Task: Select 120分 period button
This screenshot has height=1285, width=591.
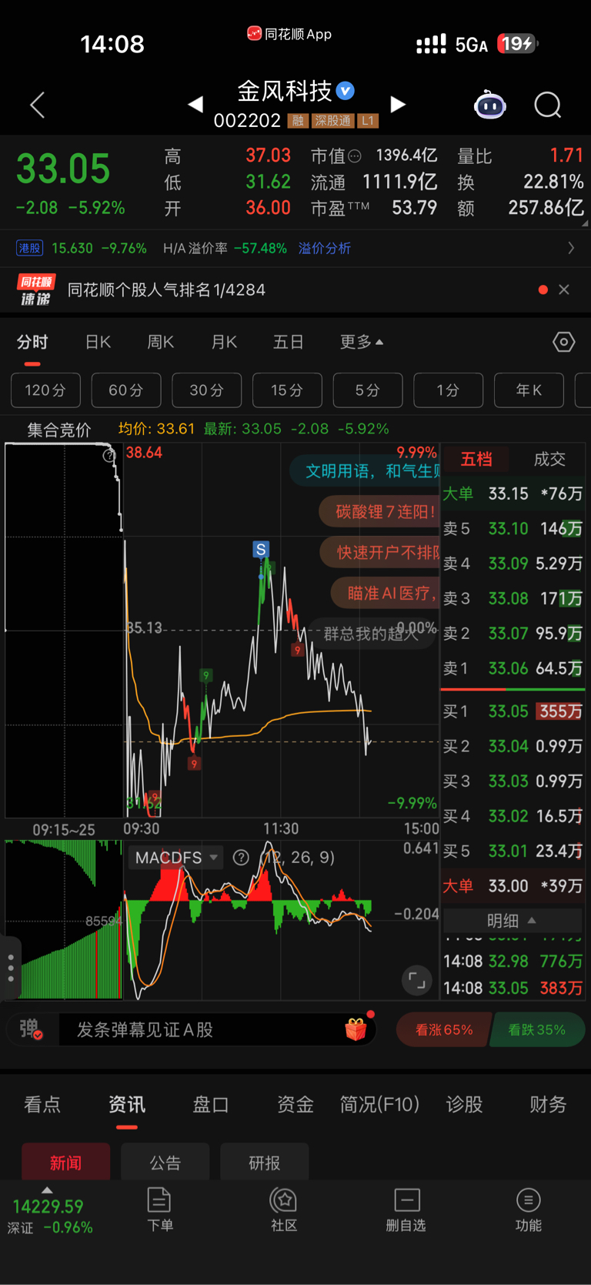Action: point(45,390)
